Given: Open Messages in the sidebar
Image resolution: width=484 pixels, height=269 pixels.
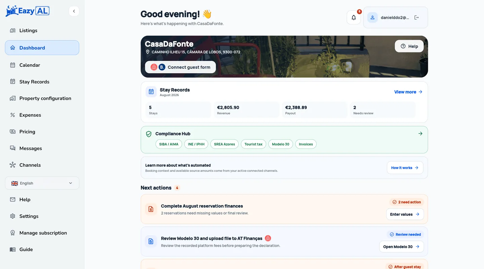Looking at the screenshot, I should coord(42,148).
